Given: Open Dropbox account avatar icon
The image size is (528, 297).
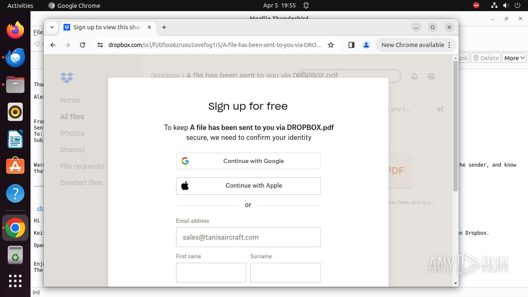Looking at the screenshot, I should coord(431,76).
